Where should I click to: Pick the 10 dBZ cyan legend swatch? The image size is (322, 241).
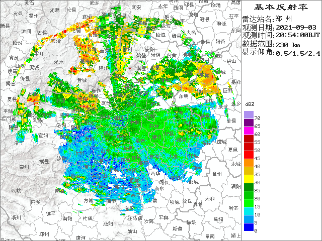[249, 211]
